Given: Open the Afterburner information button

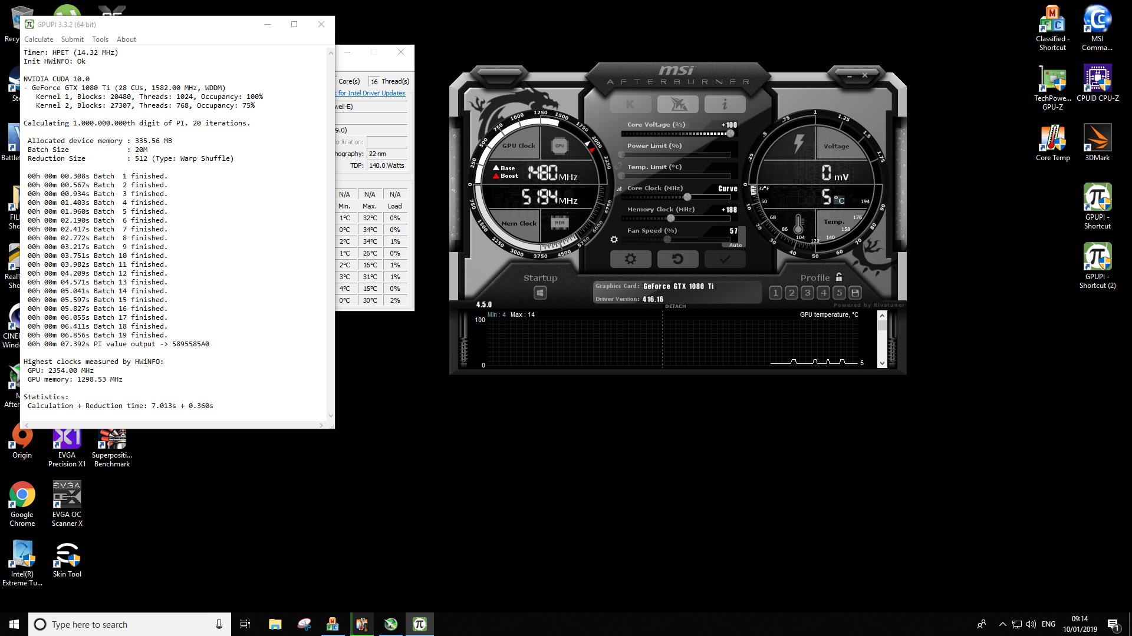Looking at the screenshot, I should pos(725,104).
